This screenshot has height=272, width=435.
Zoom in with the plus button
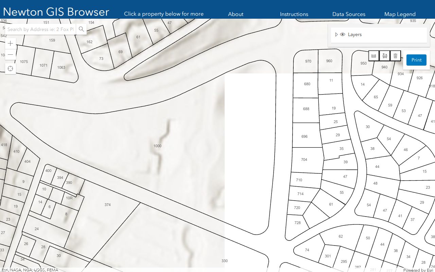[11, 43]
